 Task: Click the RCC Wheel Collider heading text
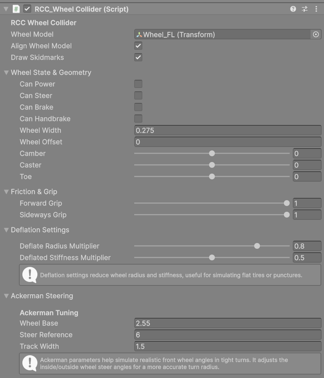44,23
